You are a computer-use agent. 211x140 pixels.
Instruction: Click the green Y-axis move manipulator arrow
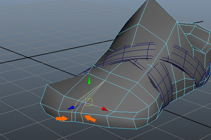[x=89, y=80]
